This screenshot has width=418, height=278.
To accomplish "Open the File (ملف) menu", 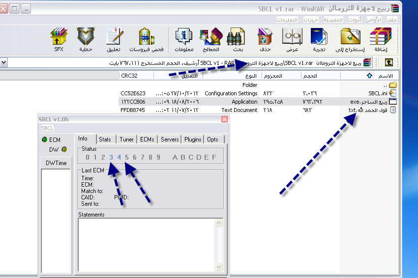I will (391, 20).
